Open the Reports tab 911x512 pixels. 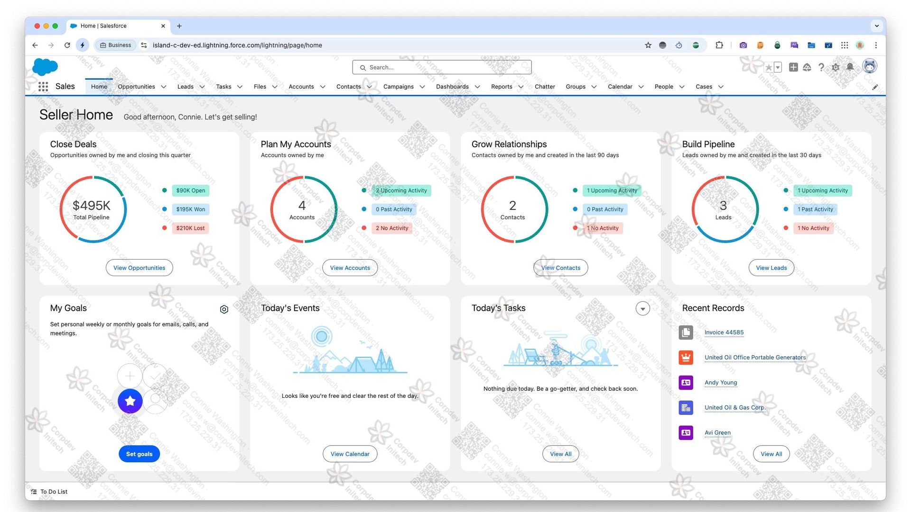(502, 87)
